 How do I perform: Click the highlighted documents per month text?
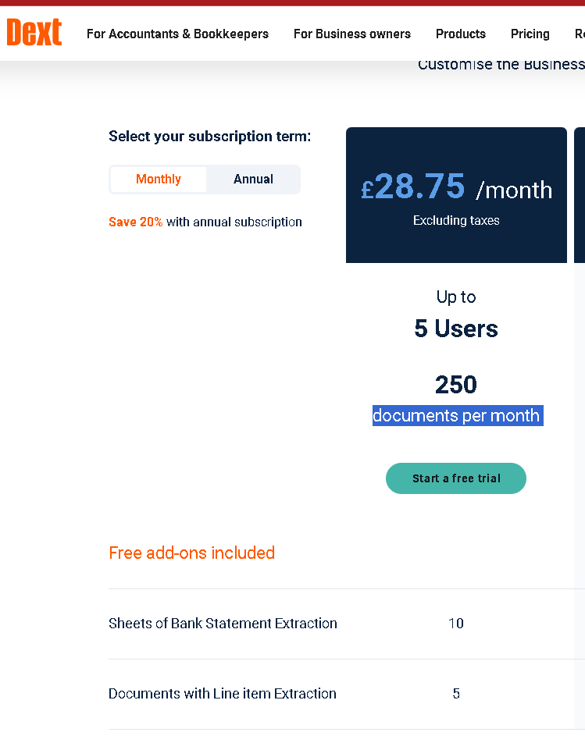tap(458, 416)
